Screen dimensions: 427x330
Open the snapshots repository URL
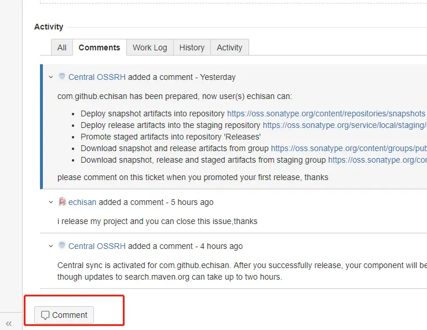[x=326, y=113]
